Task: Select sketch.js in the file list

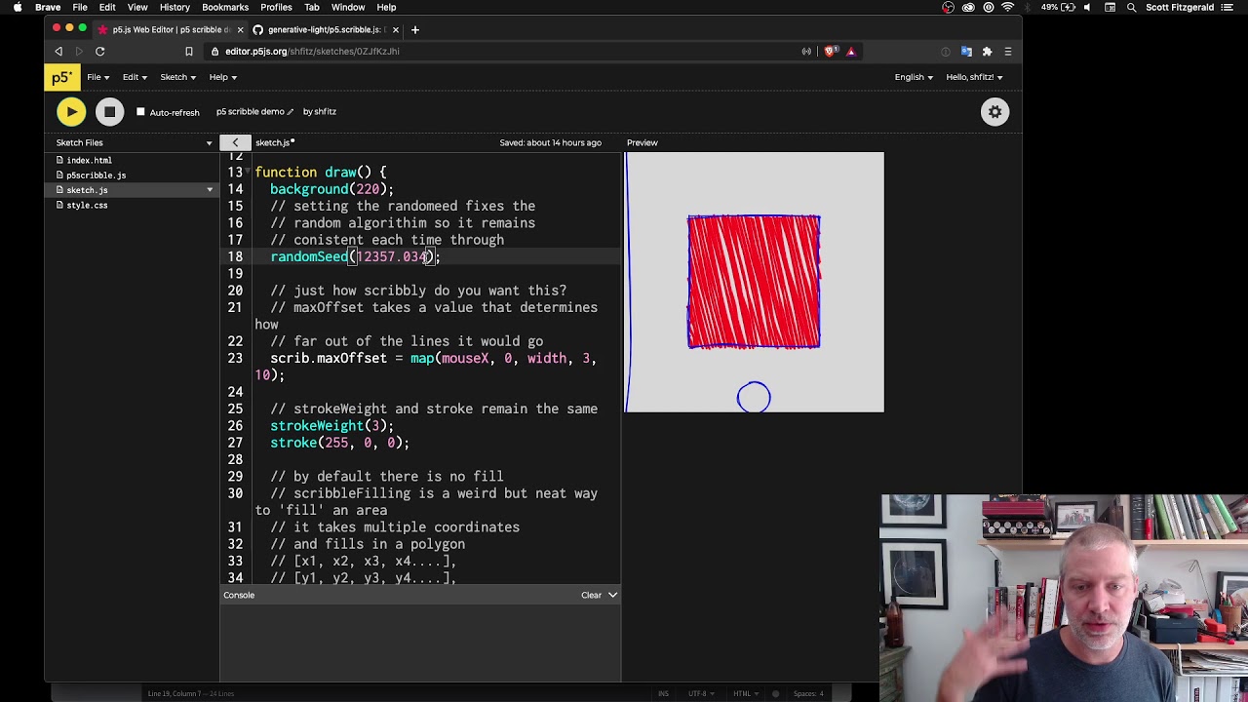Action: pyautogui.click(x=87, y=190)
